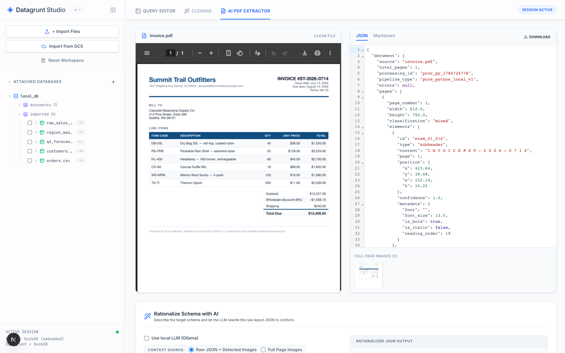Viewport: 565px width, 353px height.
Task: Fold JSON line 2 document block
Action: point(362,56)
